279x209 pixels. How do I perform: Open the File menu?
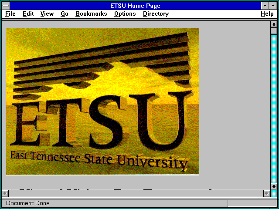tap(10, 13)
